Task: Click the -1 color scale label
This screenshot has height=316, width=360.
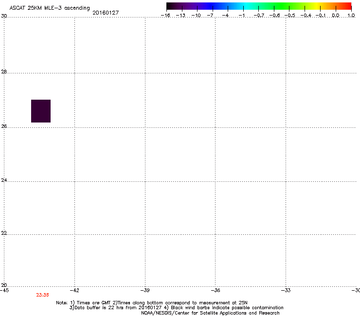Action: pos(241,16)
